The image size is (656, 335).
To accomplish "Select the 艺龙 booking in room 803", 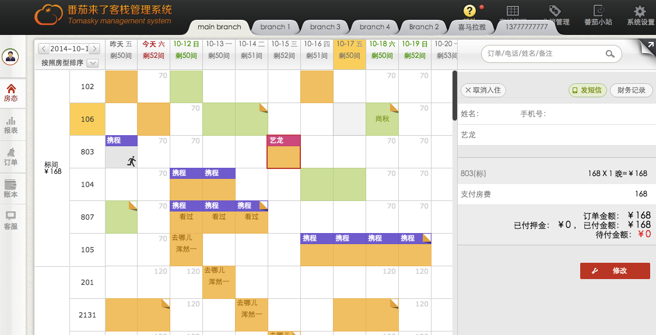I will [x=283, y=151].
